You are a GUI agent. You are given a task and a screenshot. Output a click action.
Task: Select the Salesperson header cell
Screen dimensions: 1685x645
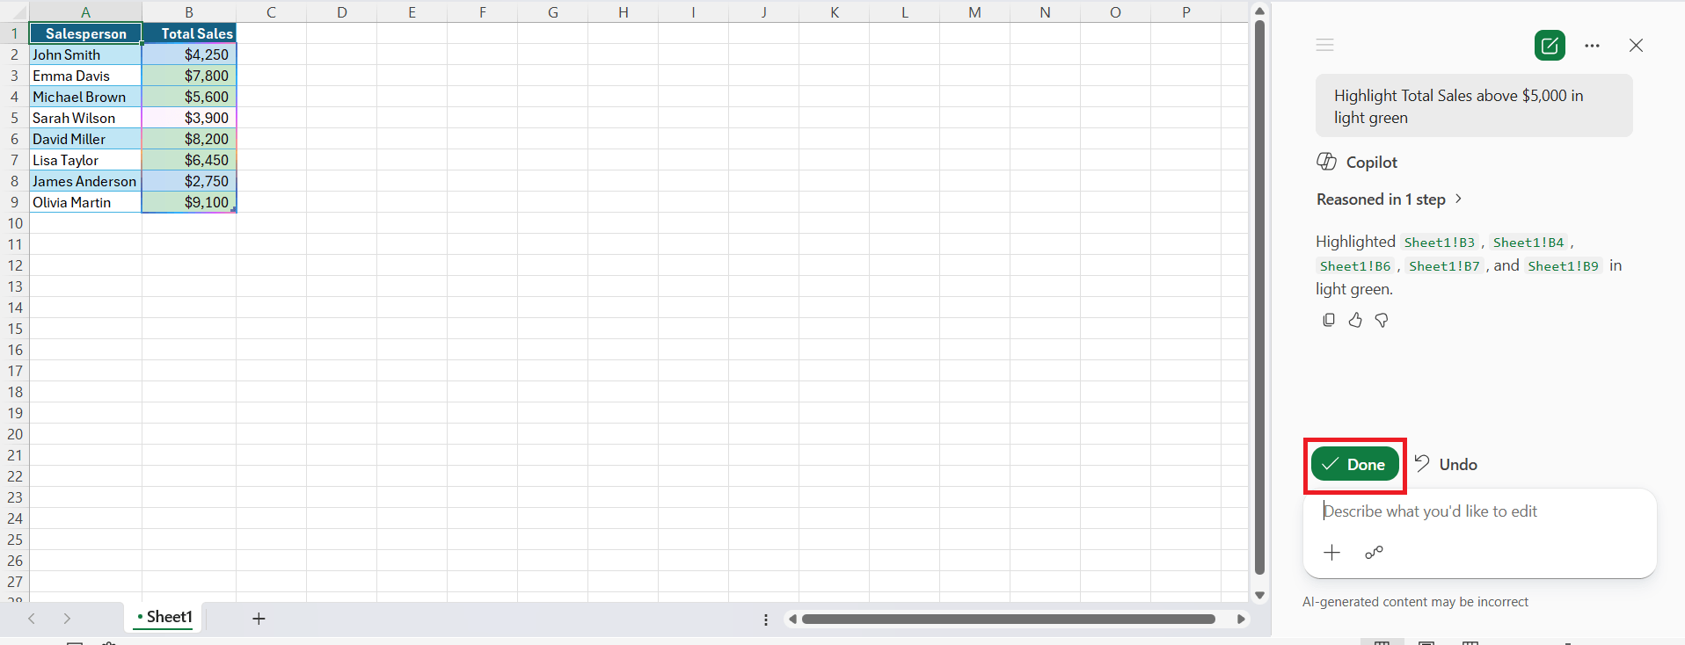(x=85, y=33)
